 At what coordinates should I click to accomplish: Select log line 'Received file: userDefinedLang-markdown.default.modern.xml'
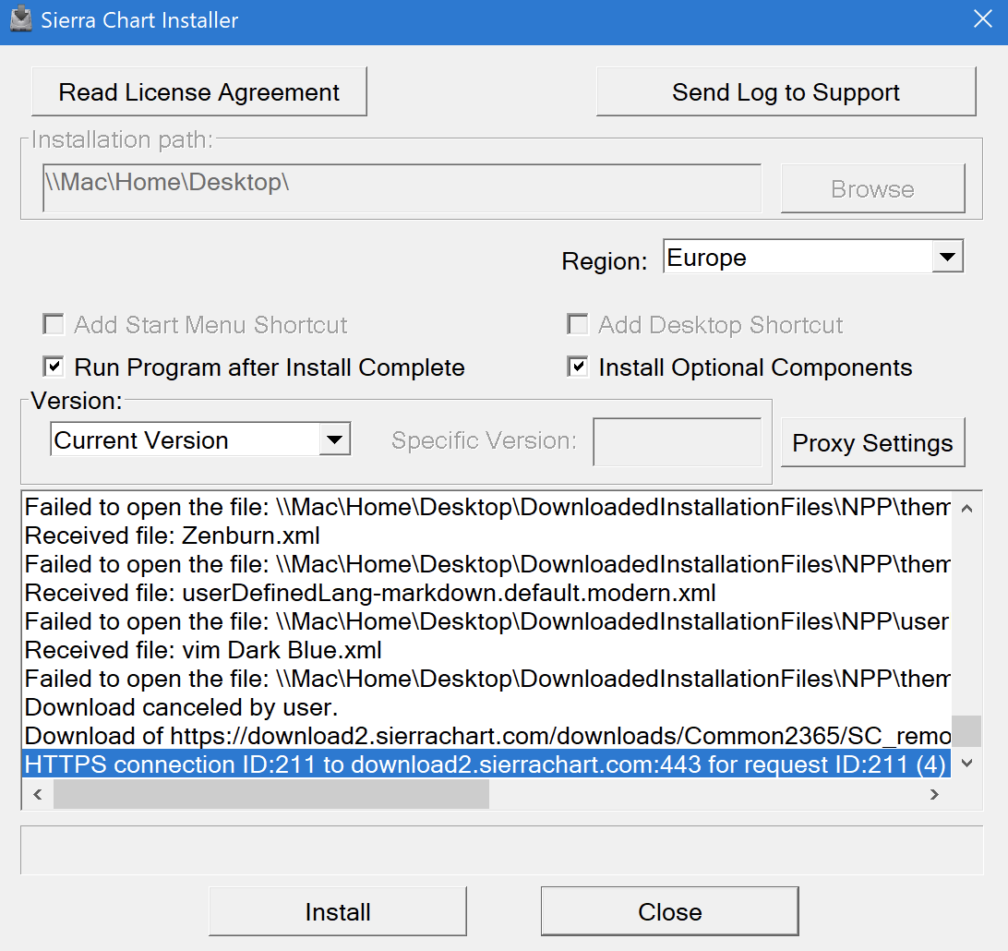486,593
